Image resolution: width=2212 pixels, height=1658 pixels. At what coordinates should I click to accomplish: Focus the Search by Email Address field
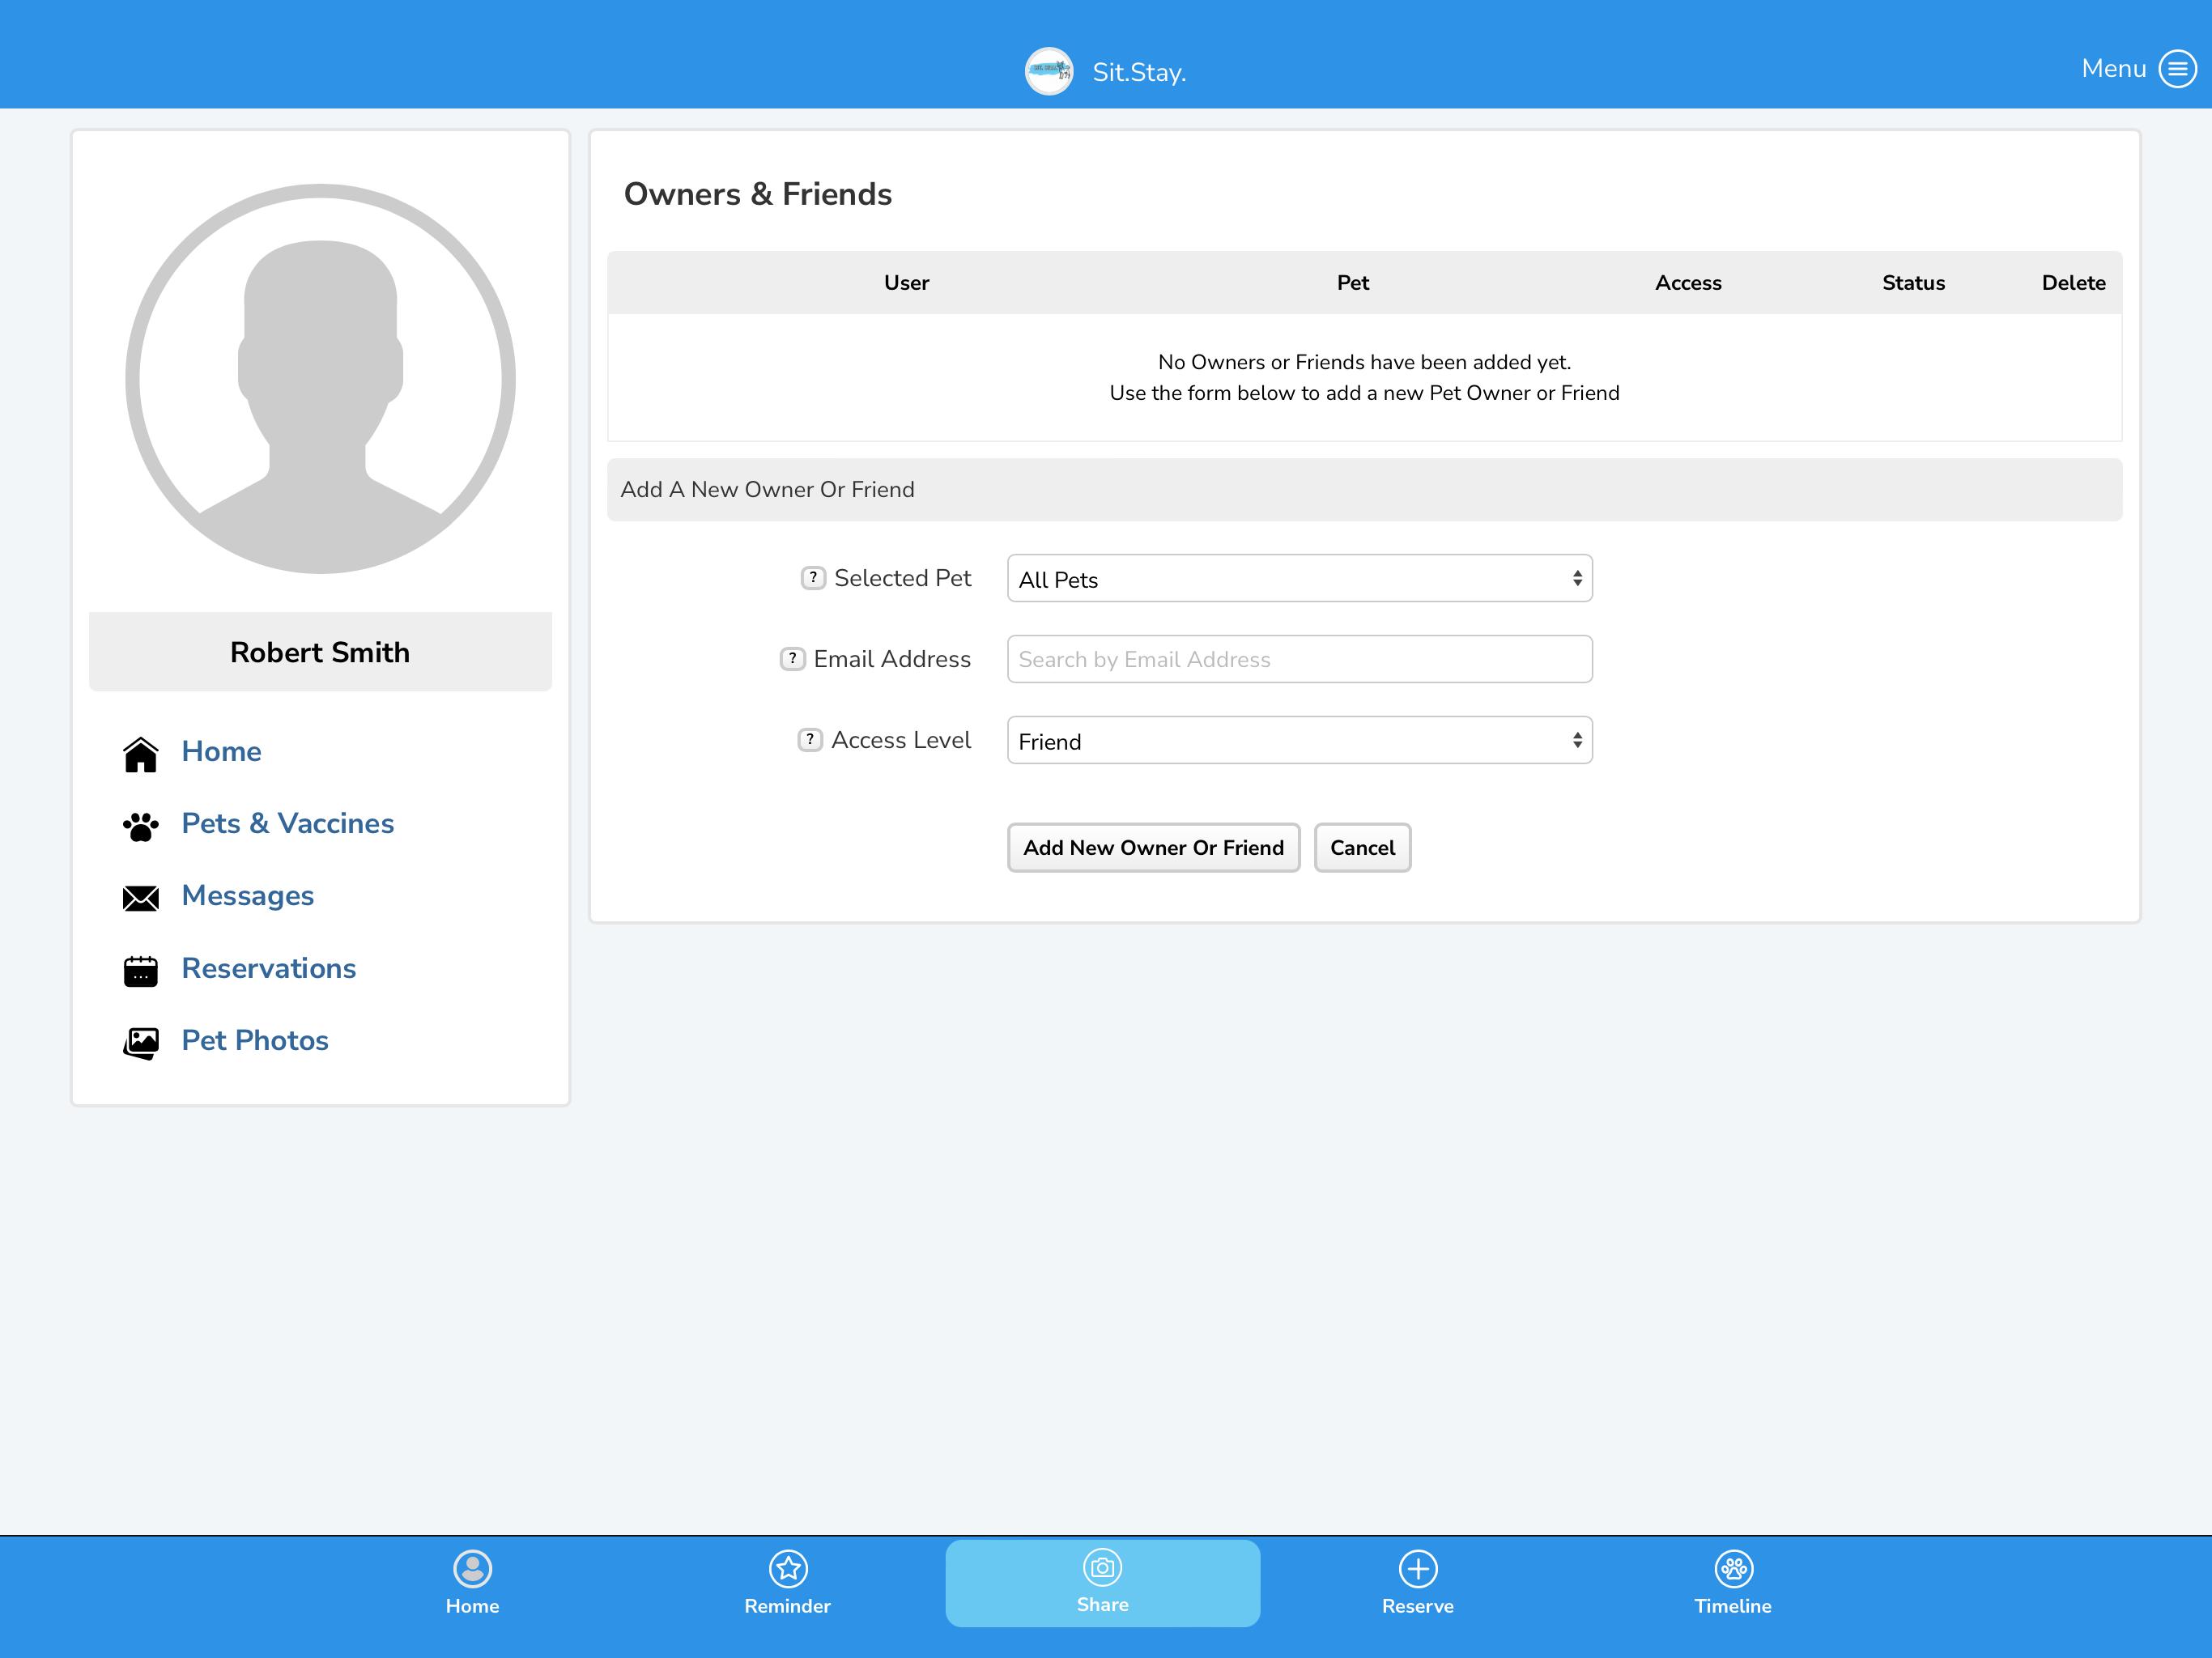1299,660
